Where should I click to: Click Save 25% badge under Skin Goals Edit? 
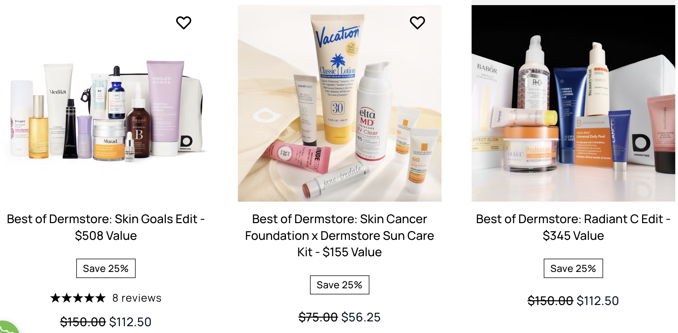[x=106, y=269]
